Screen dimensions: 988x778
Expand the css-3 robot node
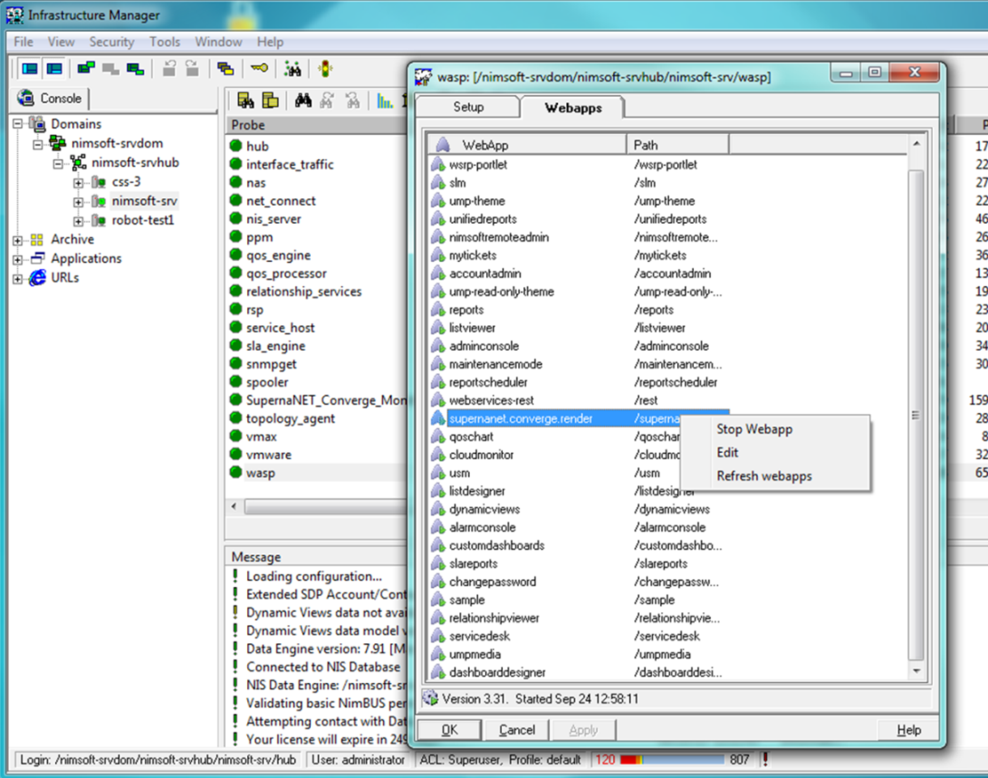(78, 183)
